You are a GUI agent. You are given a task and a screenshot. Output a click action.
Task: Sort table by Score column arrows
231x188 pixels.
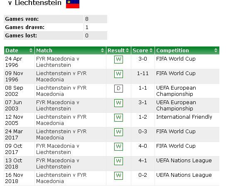point(151,50)
